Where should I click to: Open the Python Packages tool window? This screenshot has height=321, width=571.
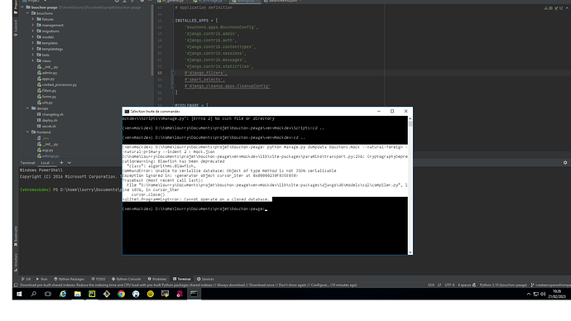click(x=70, y=279)
